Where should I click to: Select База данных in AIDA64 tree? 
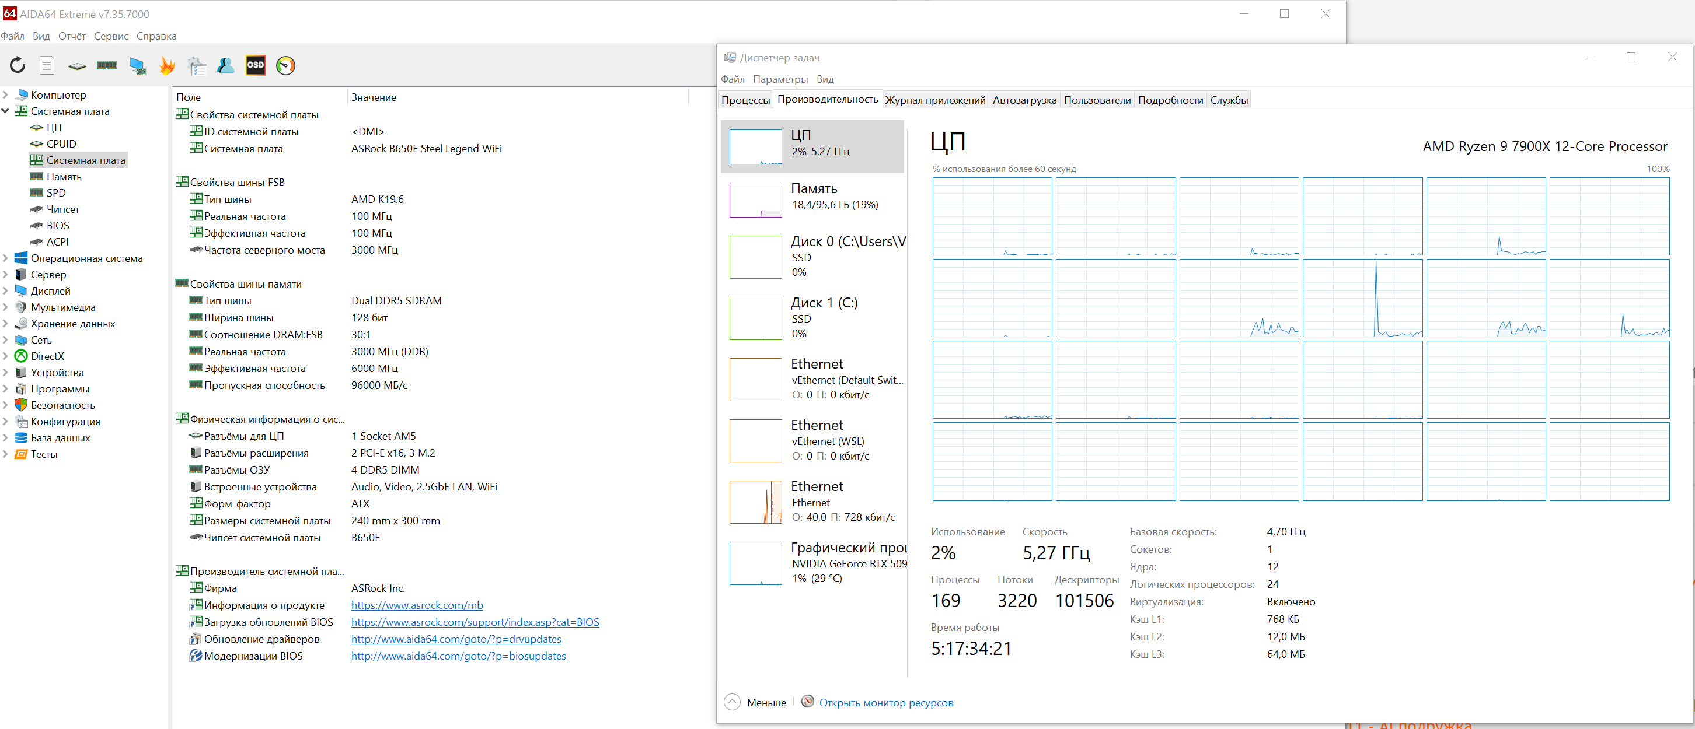tap(60, 438)
